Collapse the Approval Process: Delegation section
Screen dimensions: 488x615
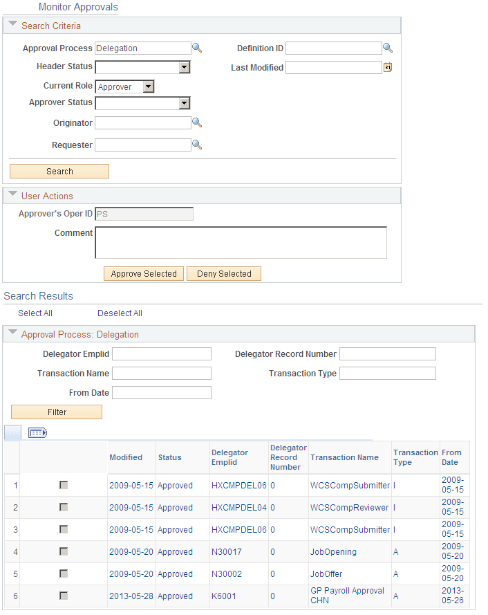[11, 333]
